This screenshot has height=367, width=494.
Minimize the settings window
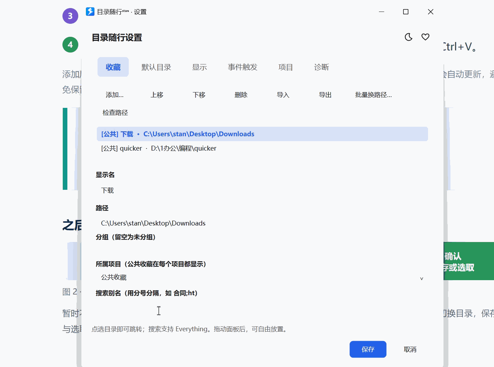382,12
